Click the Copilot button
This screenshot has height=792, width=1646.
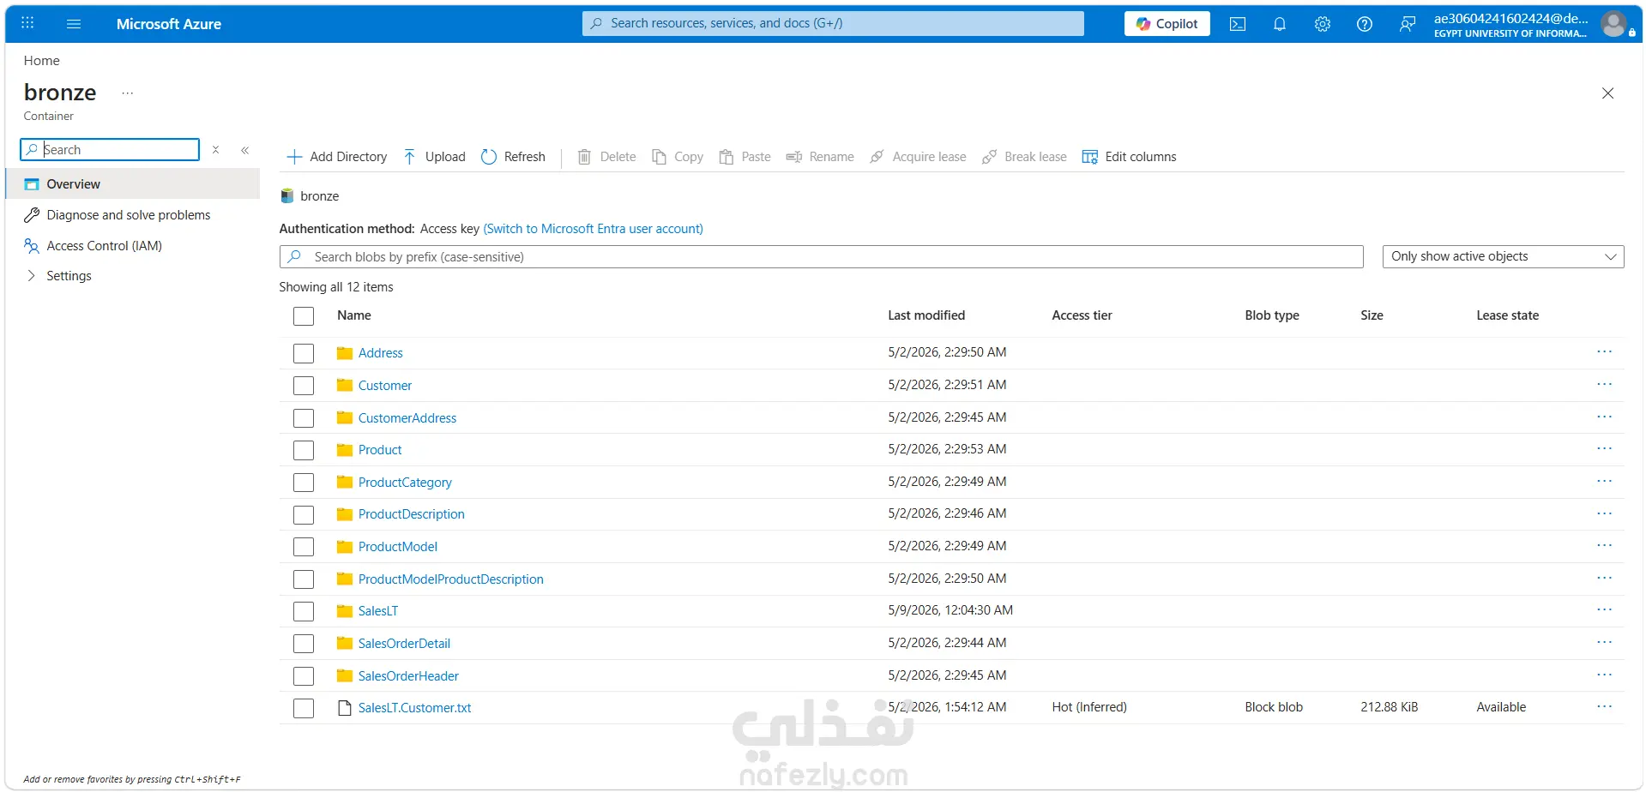coord(1167,24)
